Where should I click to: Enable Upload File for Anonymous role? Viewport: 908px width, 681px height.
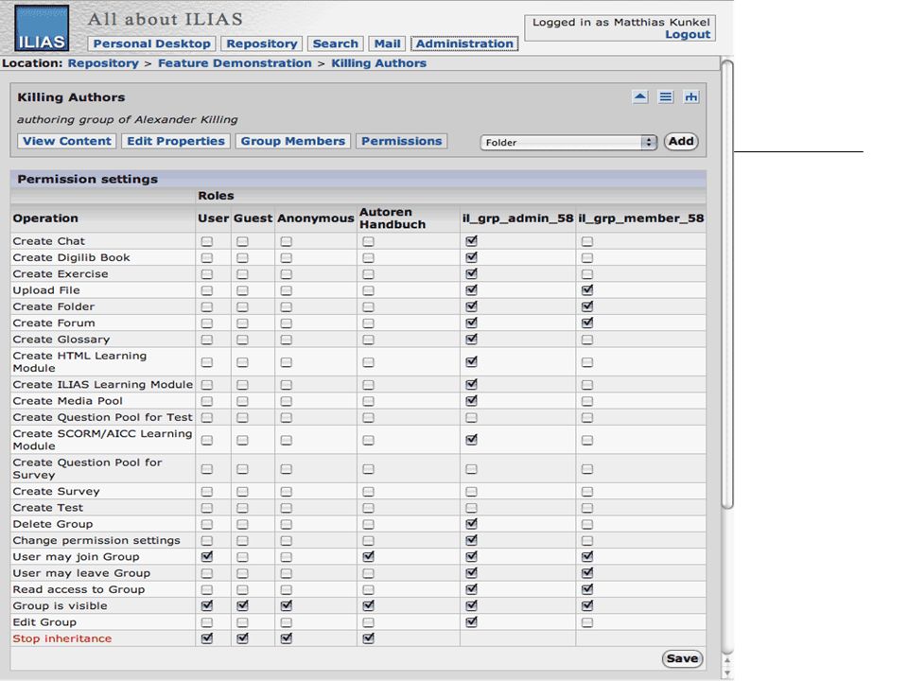click(x=286, y=290)
